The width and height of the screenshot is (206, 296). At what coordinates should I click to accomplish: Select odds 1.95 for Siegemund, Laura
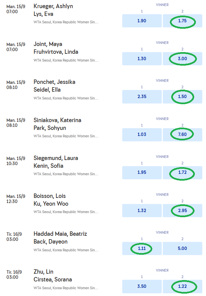141,173
